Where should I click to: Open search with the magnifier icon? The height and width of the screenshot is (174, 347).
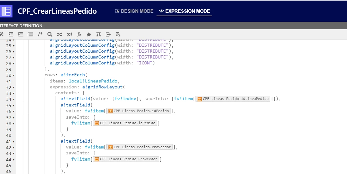click(x=50, y=35)
